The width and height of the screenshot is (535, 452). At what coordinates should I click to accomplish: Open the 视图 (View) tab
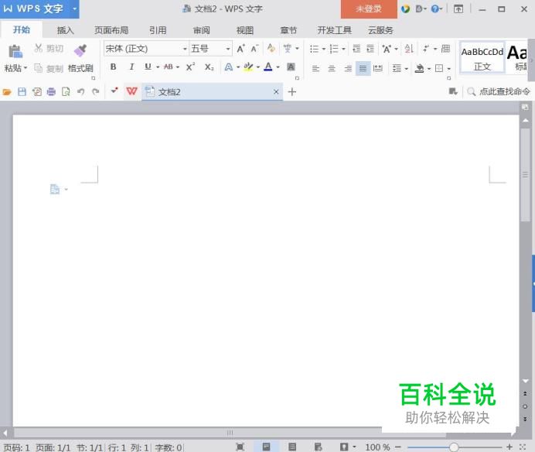pyautogui.click(x=245, y=30)
